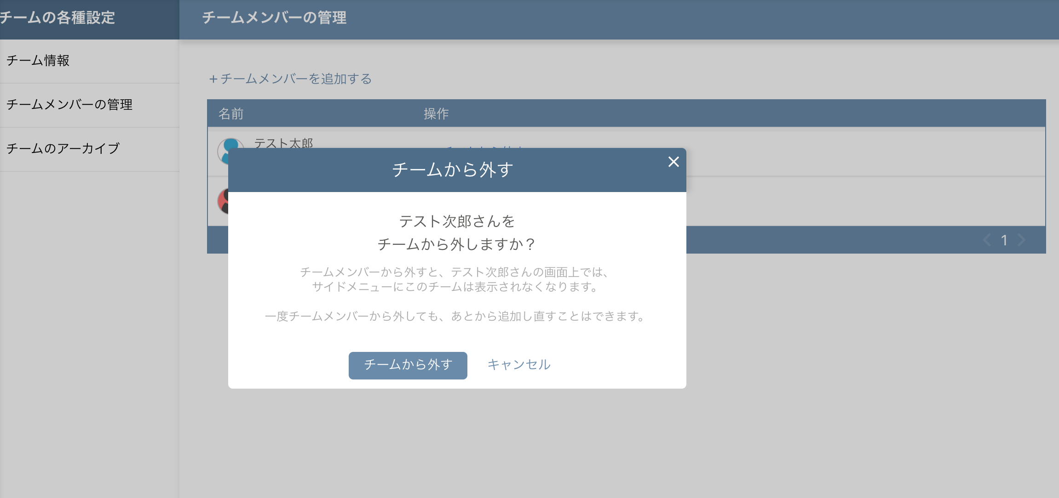This screenshot has width=1059, height=498.
Task: Open チーム情報 in the sidebar
Action: [38, 61]
